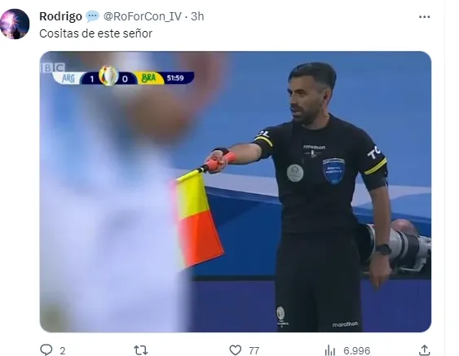The image size is (459, 356).
Task: Click the chat badge icon beside Rodrigo
Action: click(92, 16)
